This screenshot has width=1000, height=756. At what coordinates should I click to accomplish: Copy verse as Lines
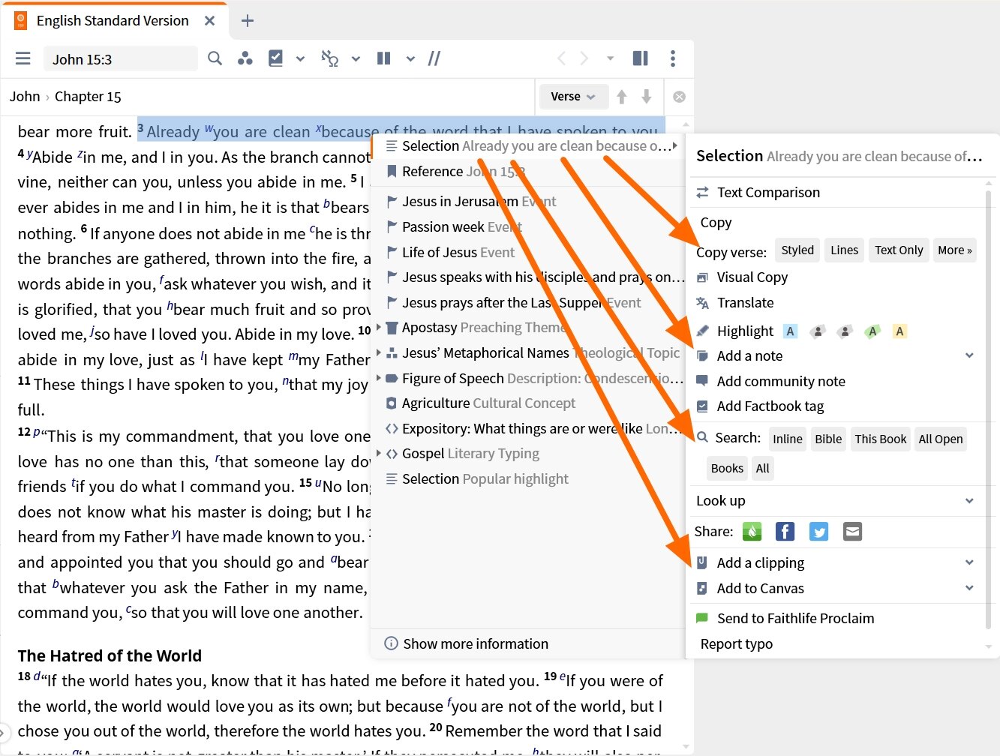point(844,250)
